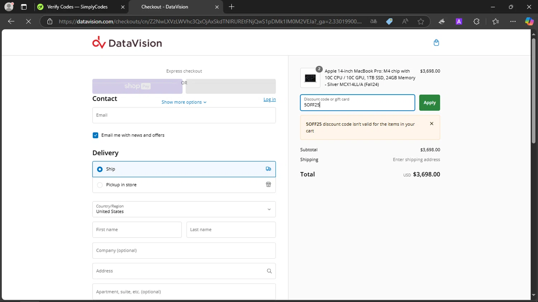The width and height of the screenshot is (538, 302).
Task: Select Pickup in store option
Action: pos(184,185)
